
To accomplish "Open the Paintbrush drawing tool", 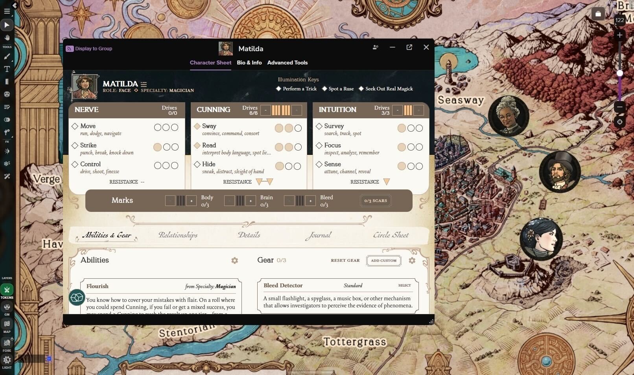I will 7,57.
